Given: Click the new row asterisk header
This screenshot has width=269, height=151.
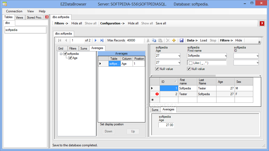Looking at the screenshot, I should coord(155,100).
